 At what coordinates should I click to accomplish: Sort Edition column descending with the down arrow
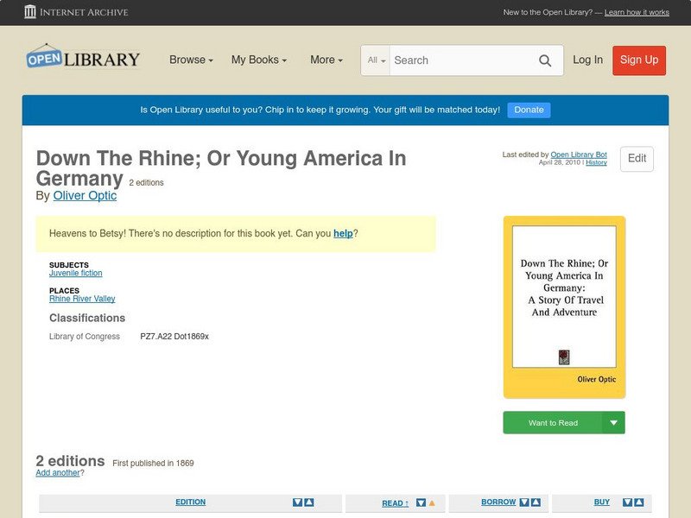click(x=299, y=502)
